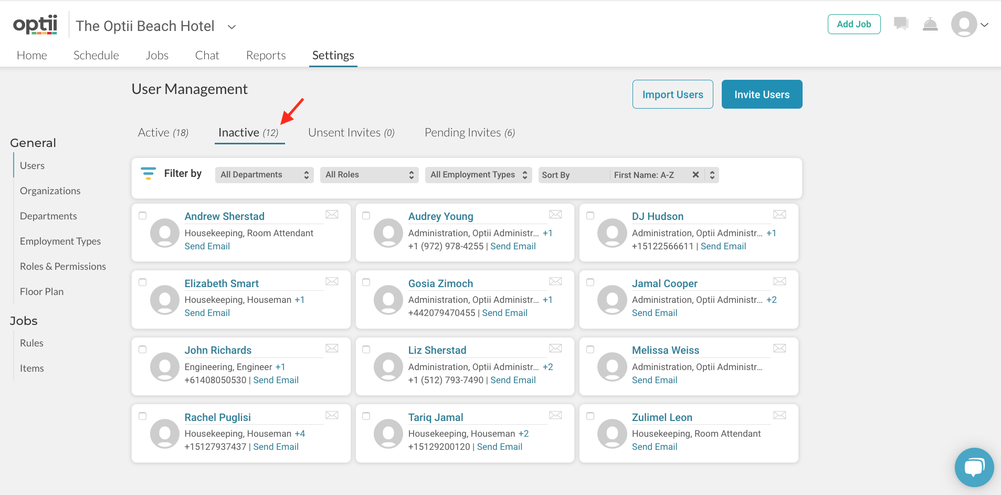Switch to the Pending Invites tab

click(470, 133)
